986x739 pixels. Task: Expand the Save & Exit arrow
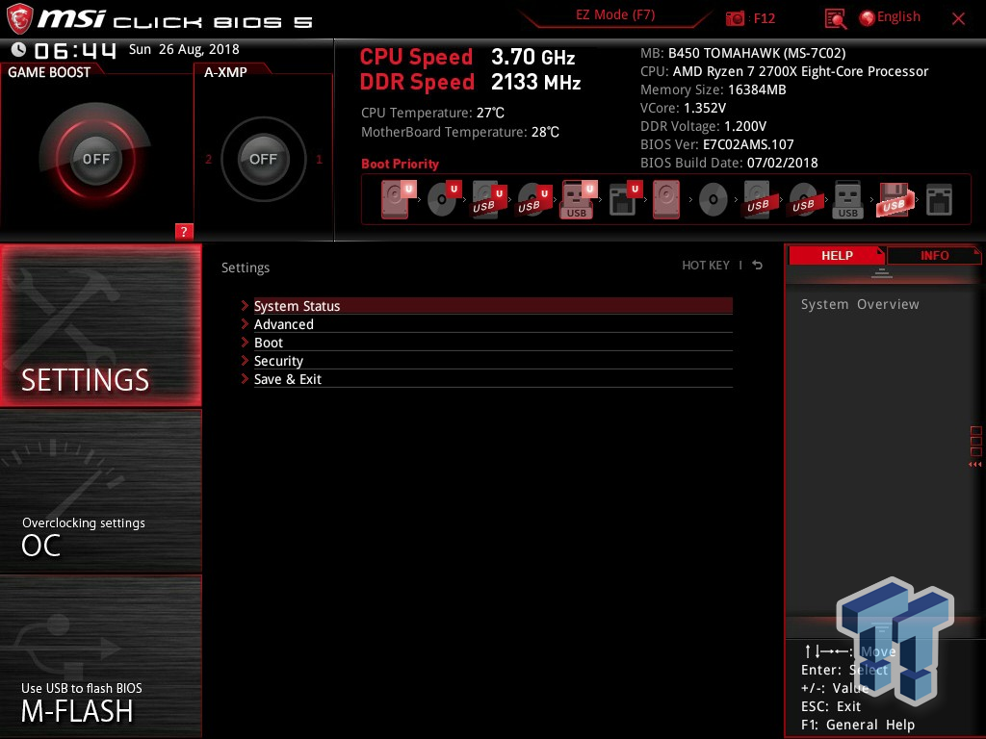pyautogui.click(x=245, y=378)
